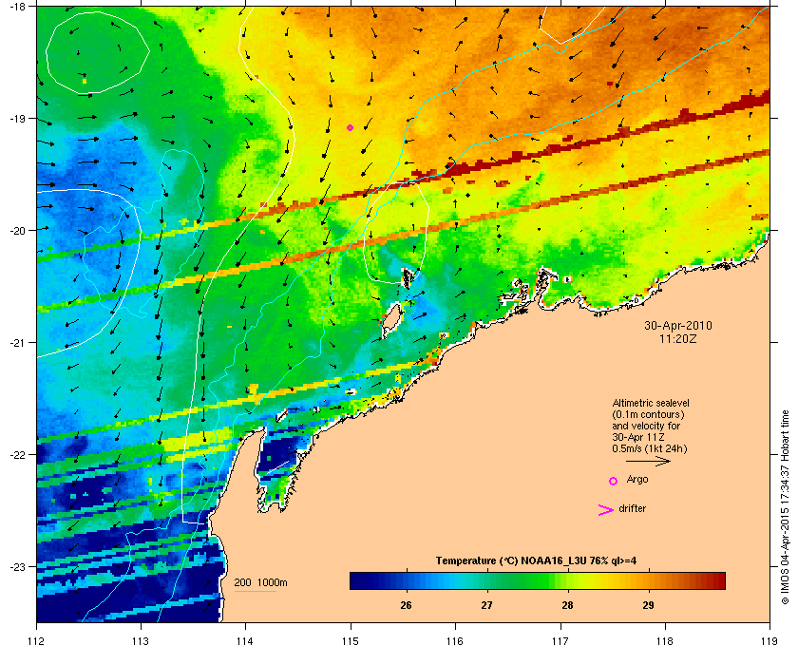Image resolution: width=798 pixels, height=646 pixels.
Task: Click the longitude axis label 118
Action: [x=665, y=641]
